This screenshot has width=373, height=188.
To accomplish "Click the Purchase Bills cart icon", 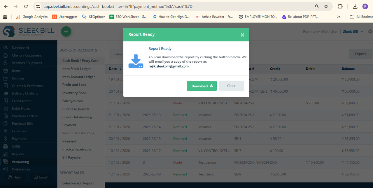I will tap(6, 124).
